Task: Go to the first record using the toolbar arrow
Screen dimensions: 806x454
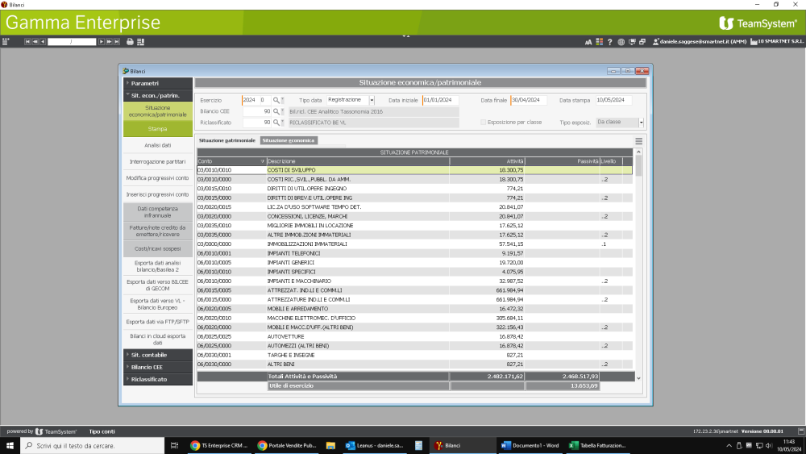Action: [28, 41]
